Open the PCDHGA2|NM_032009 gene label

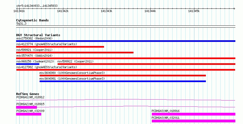pyautogui.click(x=30, y=111)
